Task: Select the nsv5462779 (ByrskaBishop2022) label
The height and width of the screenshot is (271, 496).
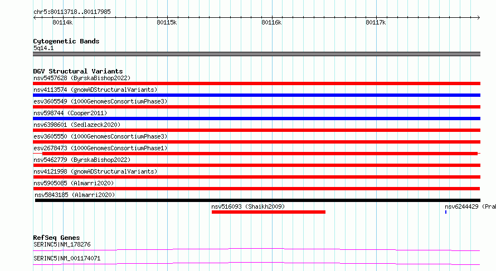Action: (82, 160)
